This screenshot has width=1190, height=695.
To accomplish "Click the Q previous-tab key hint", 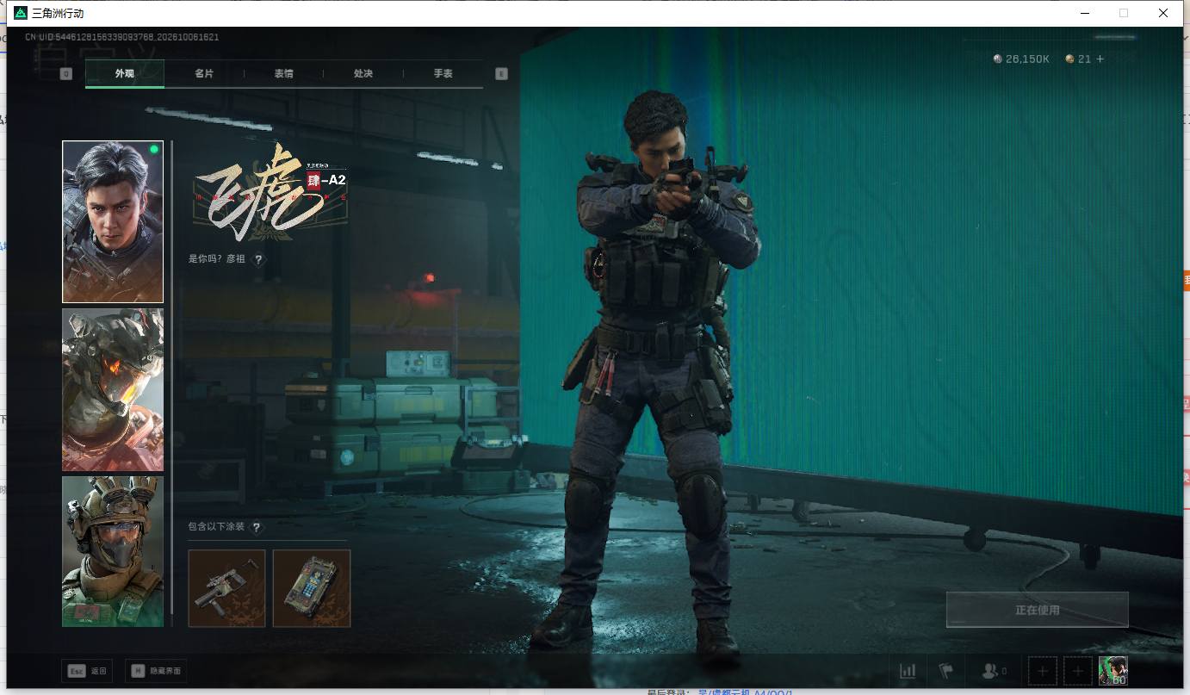I will point(65,74).
